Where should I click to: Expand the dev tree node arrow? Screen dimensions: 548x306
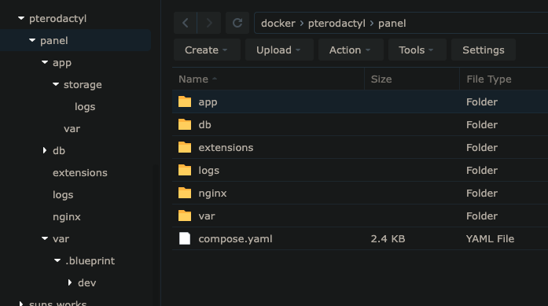70,282
